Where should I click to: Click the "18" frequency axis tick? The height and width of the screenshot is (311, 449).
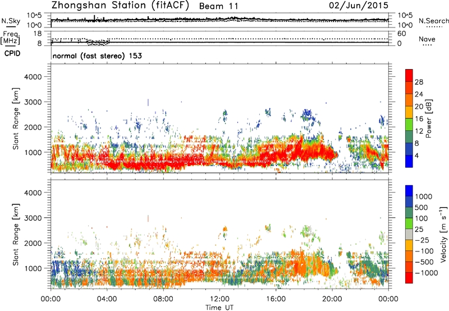[38, 34]
